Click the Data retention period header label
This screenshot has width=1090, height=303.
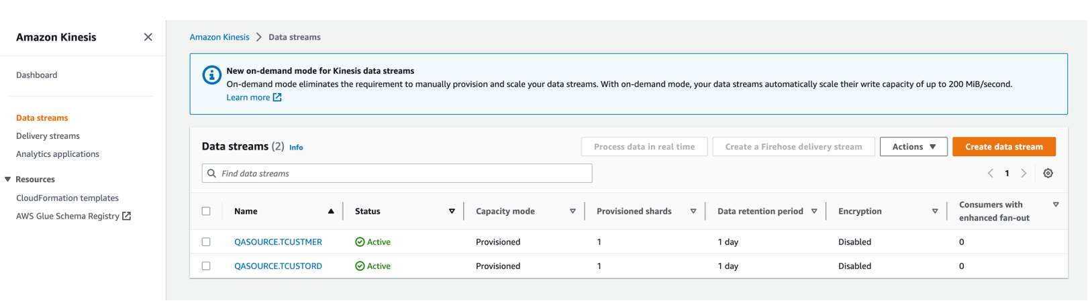coord(761,212)
